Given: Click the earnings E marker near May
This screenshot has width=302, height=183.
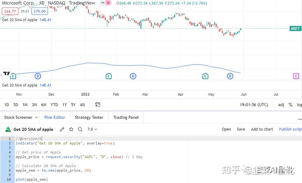Looking at the screenshot, I should click(205, 76).
